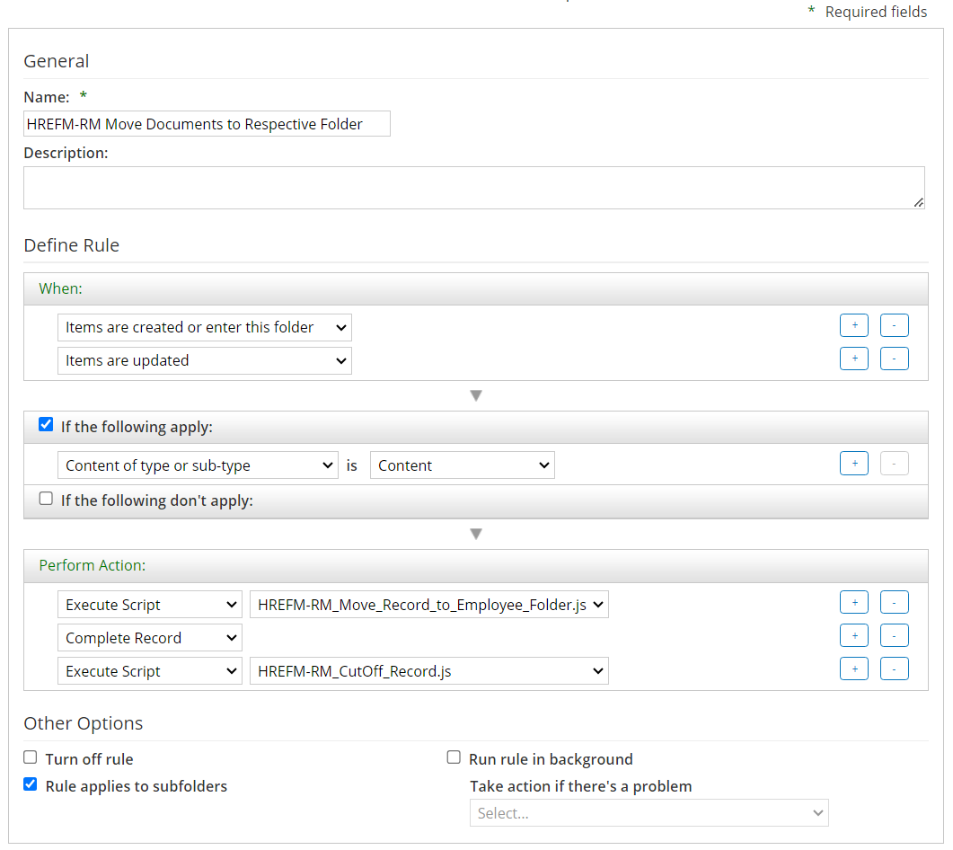Remove the CutOff Record script action
The width and height of the screenshot is (953, 850).
(x=895, y=668)
